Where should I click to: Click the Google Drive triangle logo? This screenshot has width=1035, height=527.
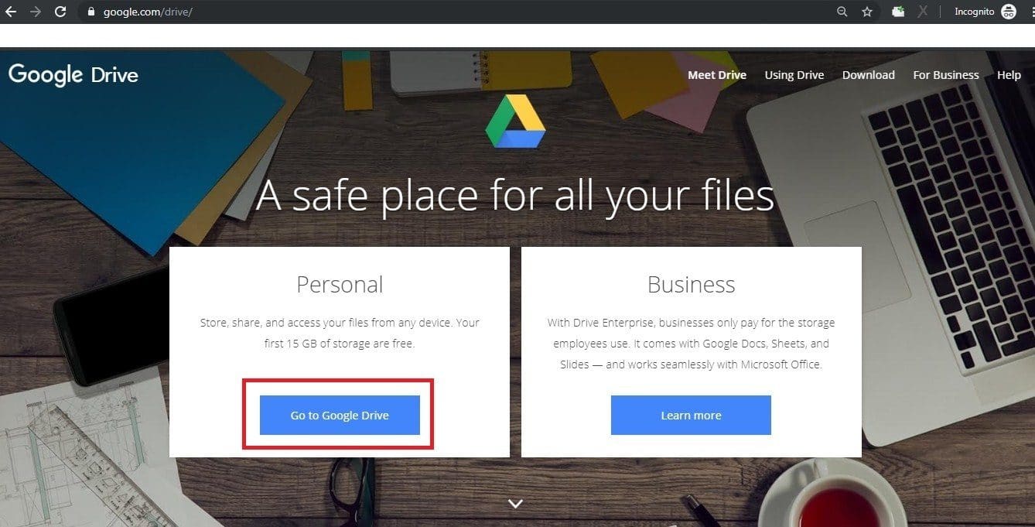tap(516, 121)
